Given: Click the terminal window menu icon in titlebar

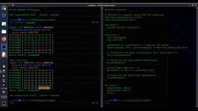Looking at the screenshot, I should click(x=10, y=5).
